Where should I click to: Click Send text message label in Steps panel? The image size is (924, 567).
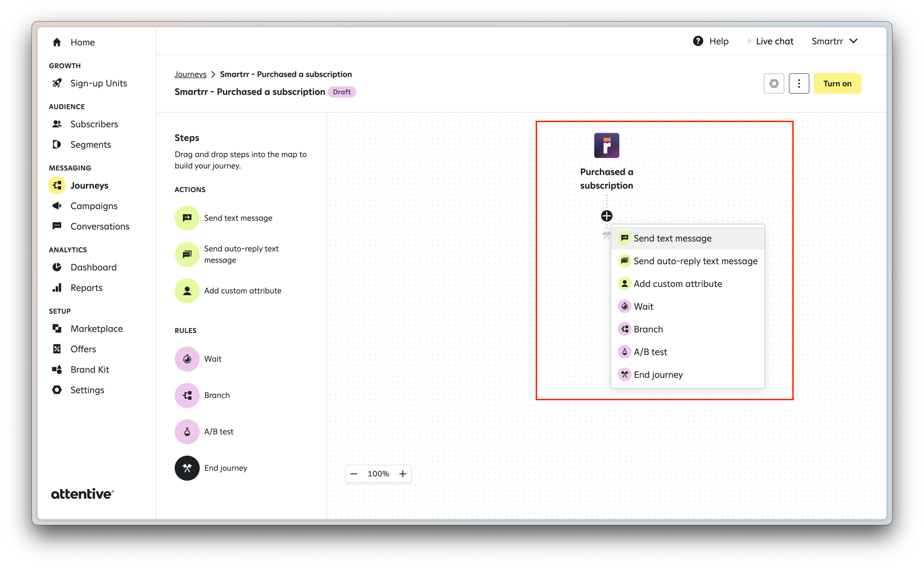(x=238, y=218)
